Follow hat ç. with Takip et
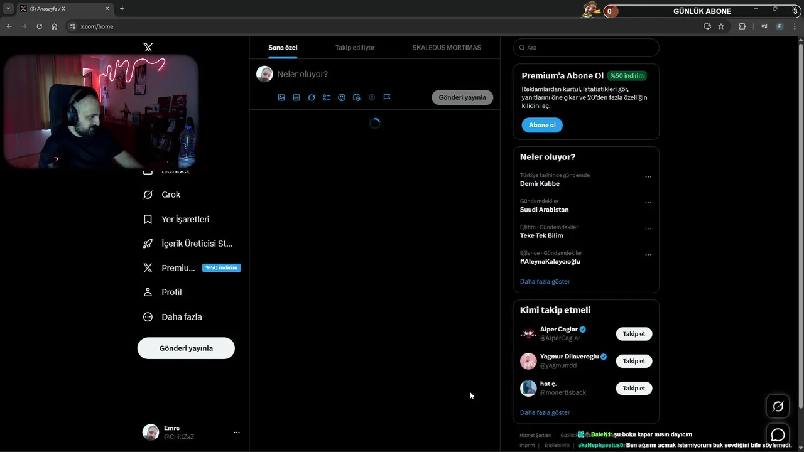This screenshot has width=804, height=452. pyautogui.click(x=634, y=388)
